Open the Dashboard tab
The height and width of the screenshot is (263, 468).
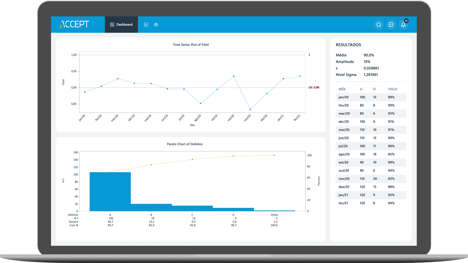(x=121, y=25)
